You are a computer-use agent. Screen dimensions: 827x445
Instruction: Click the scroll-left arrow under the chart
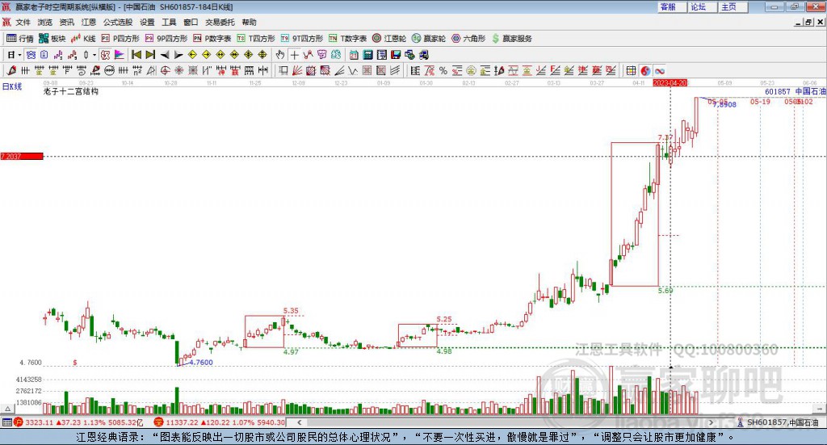pos(299,422)
